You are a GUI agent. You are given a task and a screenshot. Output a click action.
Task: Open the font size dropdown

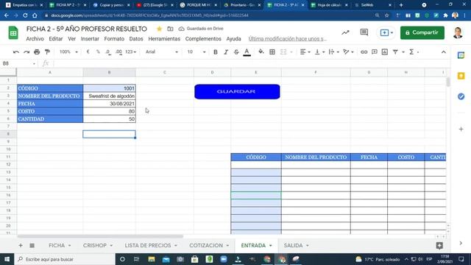(x=196, y=52)
